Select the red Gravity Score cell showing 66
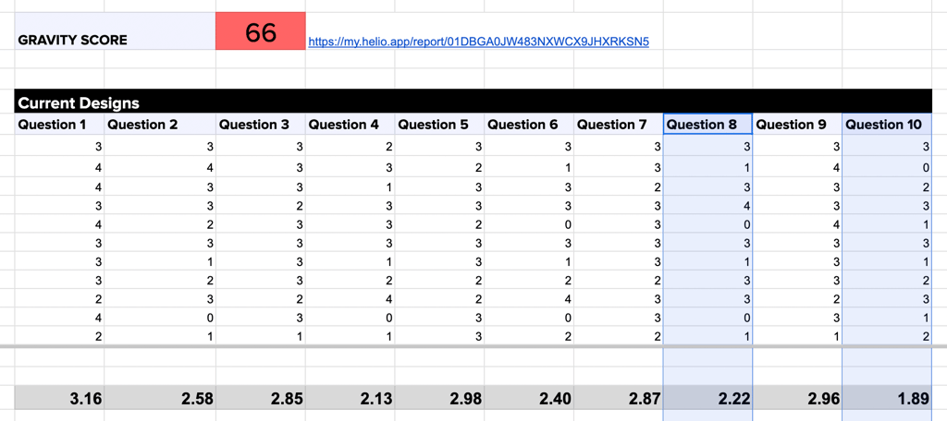This screenshot has width=947, height=421. 260,31
